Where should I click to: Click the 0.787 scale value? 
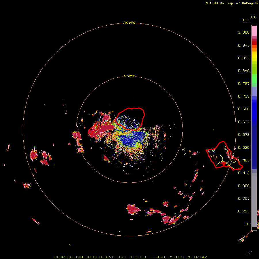(244, 83)
